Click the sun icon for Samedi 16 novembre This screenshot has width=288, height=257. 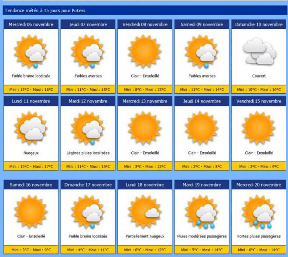31,212
